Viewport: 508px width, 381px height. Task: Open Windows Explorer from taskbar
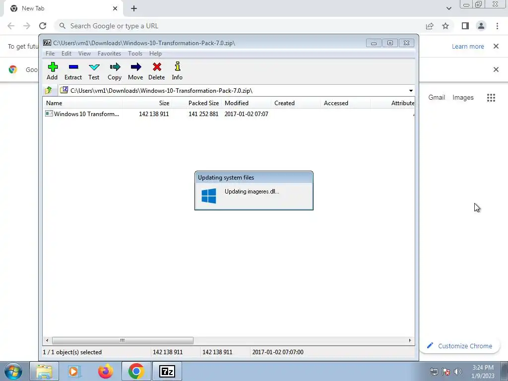click(x=44, y=371)
